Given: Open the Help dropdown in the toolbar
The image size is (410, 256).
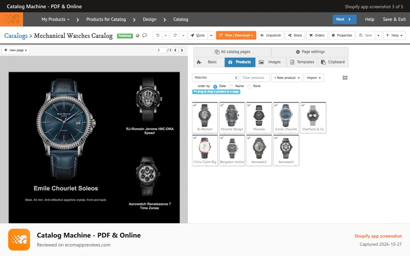Looking at the screenshot, I should [x=394, y=35].
